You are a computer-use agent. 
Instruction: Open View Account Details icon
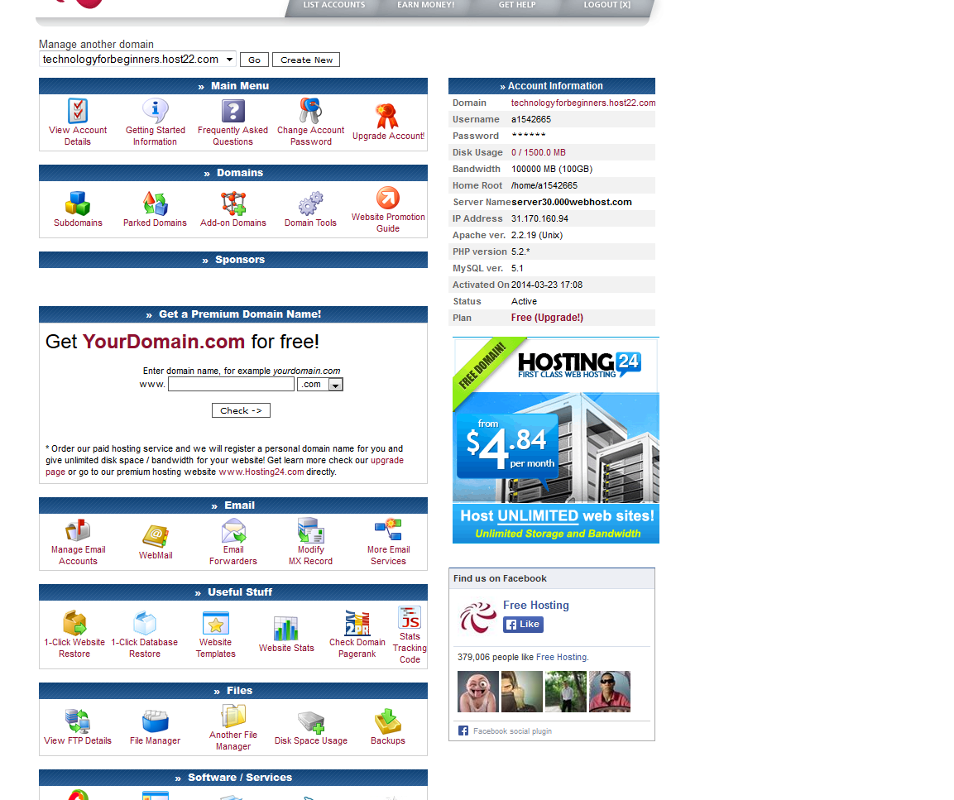point(77,111)
